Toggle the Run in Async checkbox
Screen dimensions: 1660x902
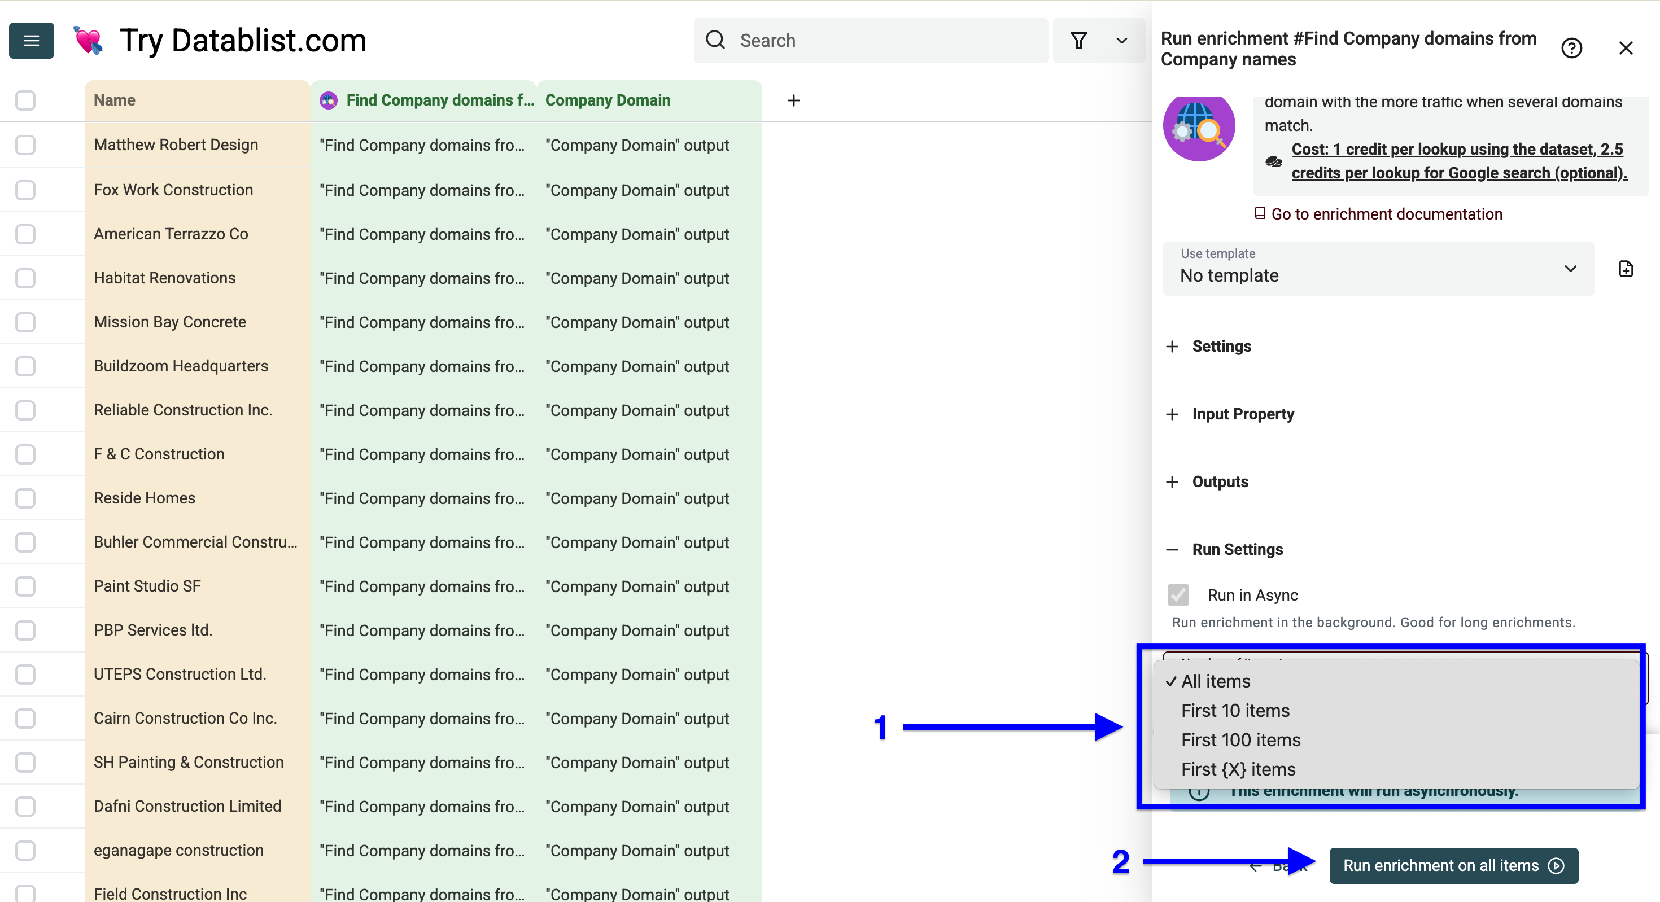(x=1178, y=595)
